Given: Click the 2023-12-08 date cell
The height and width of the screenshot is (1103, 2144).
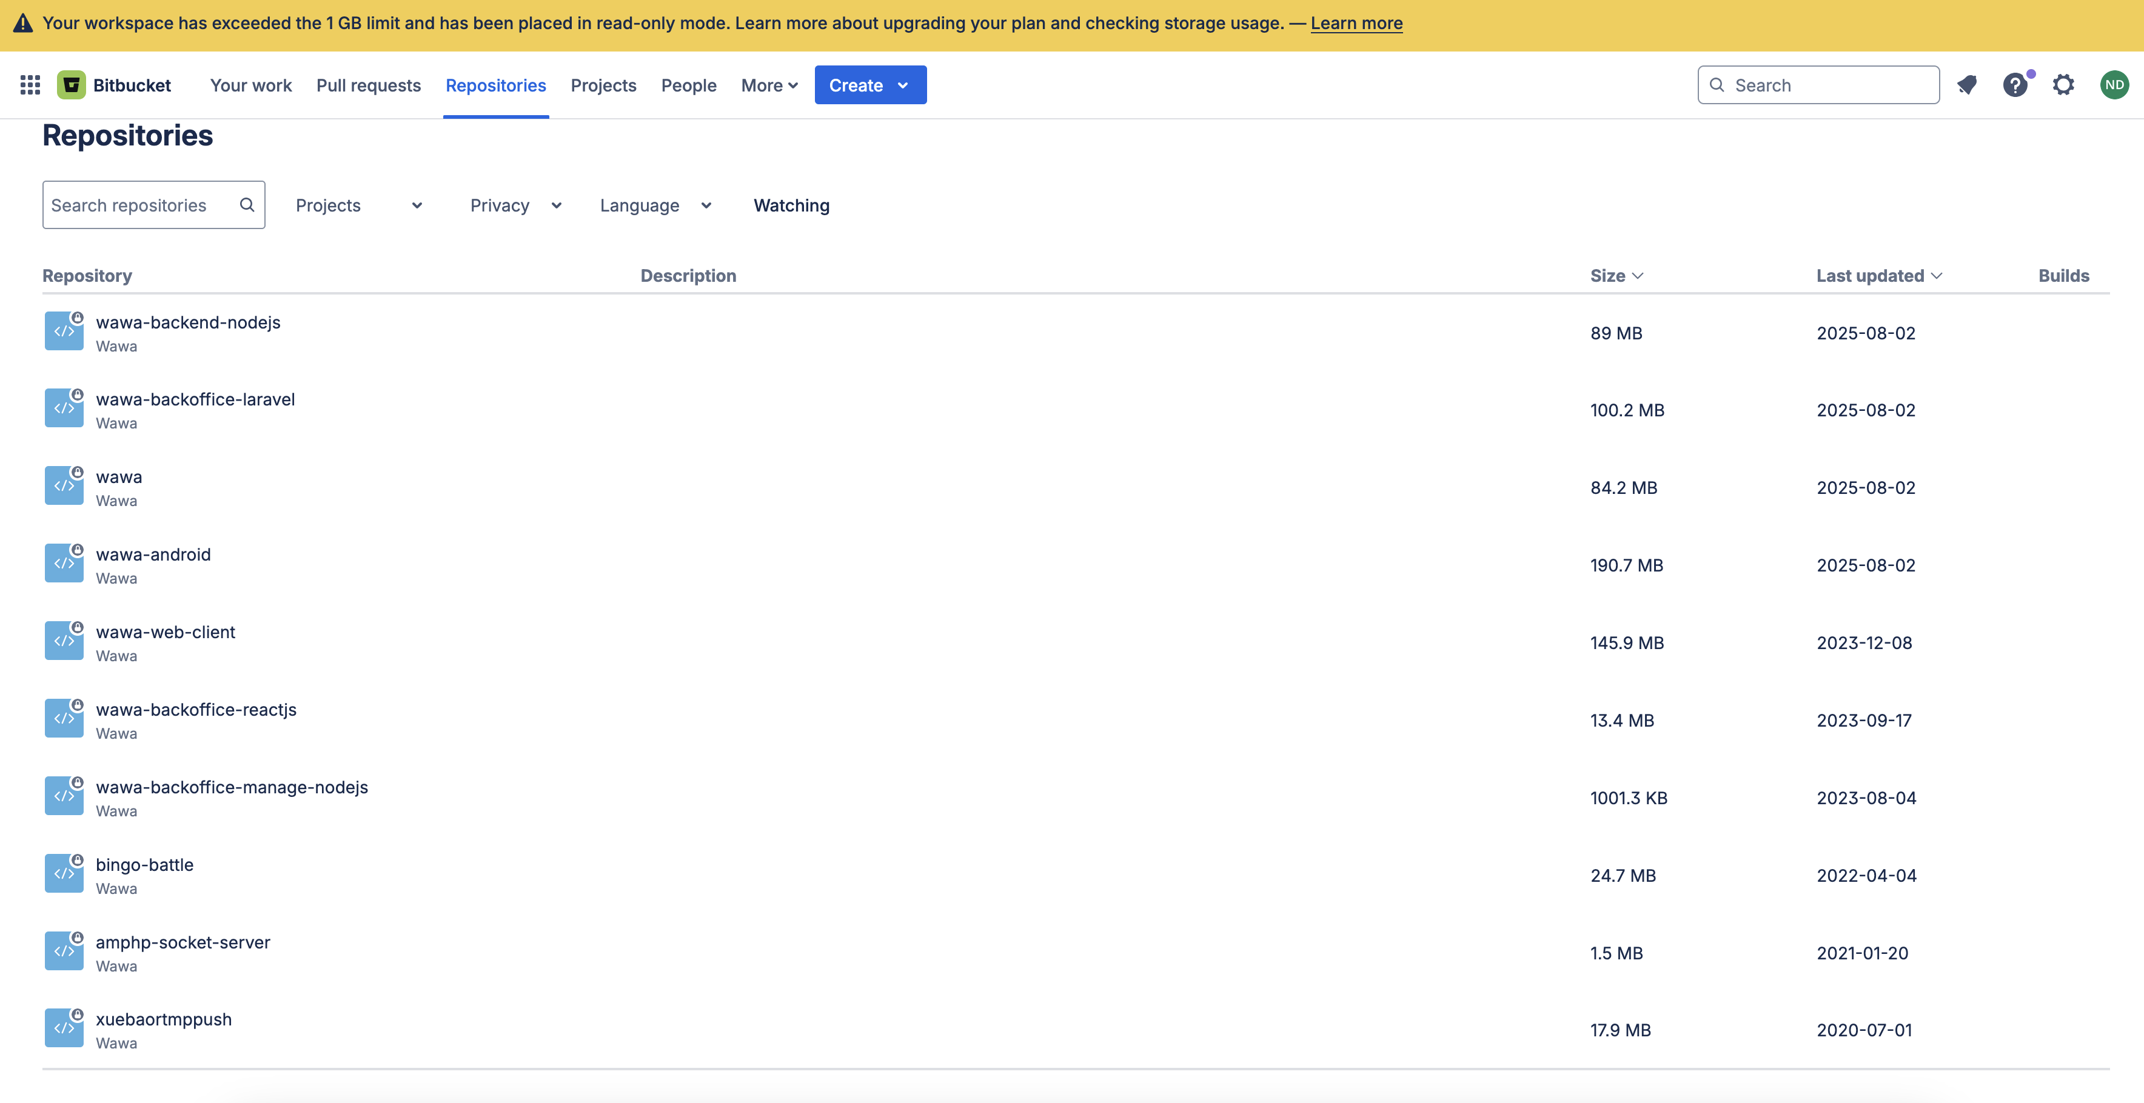Looking at the screenshot, I should [x=1864, y=642].
